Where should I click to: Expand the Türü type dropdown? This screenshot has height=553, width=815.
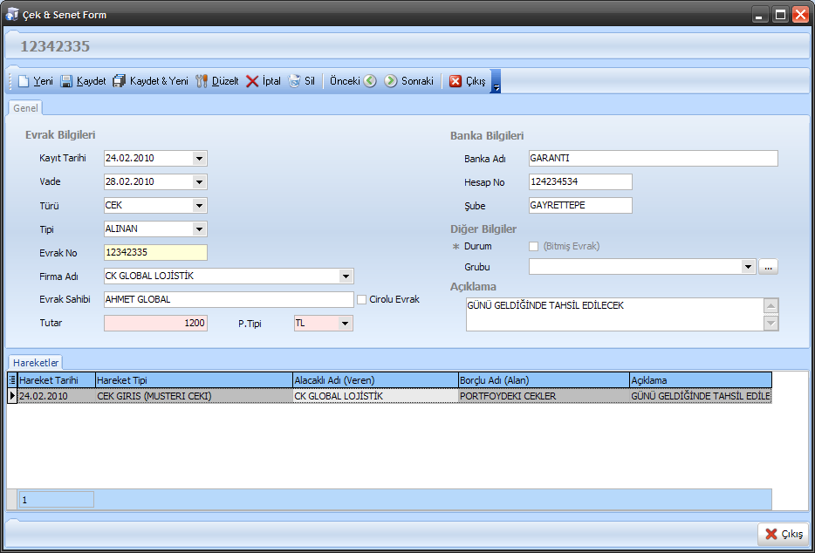199,206
